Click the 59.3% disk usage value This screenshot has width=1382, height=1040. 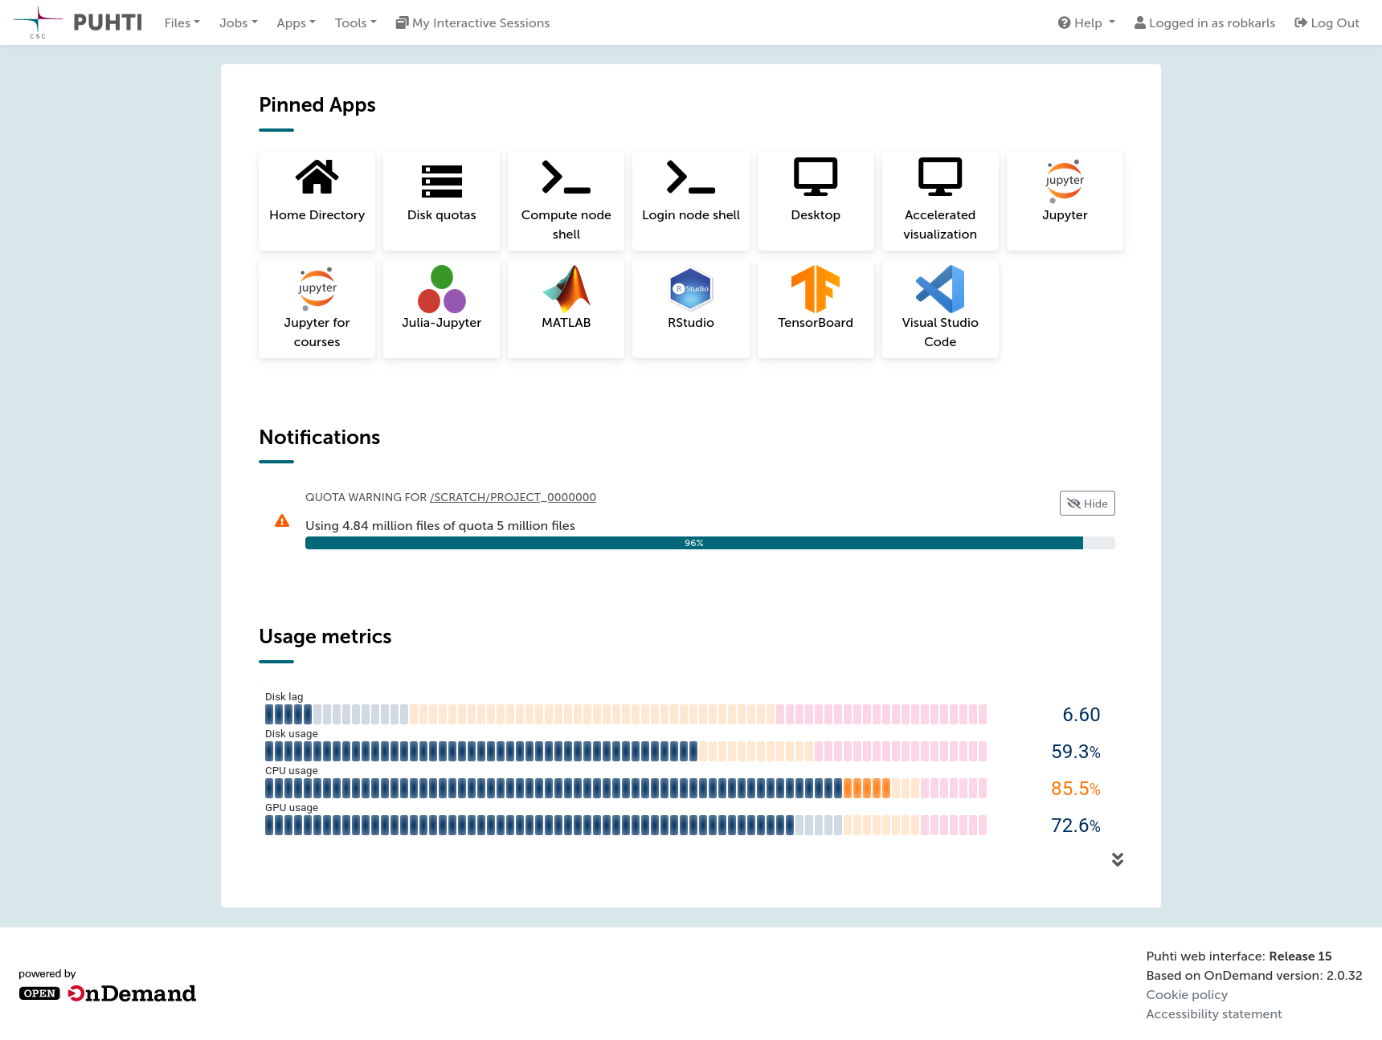[x=1075, y=752]
